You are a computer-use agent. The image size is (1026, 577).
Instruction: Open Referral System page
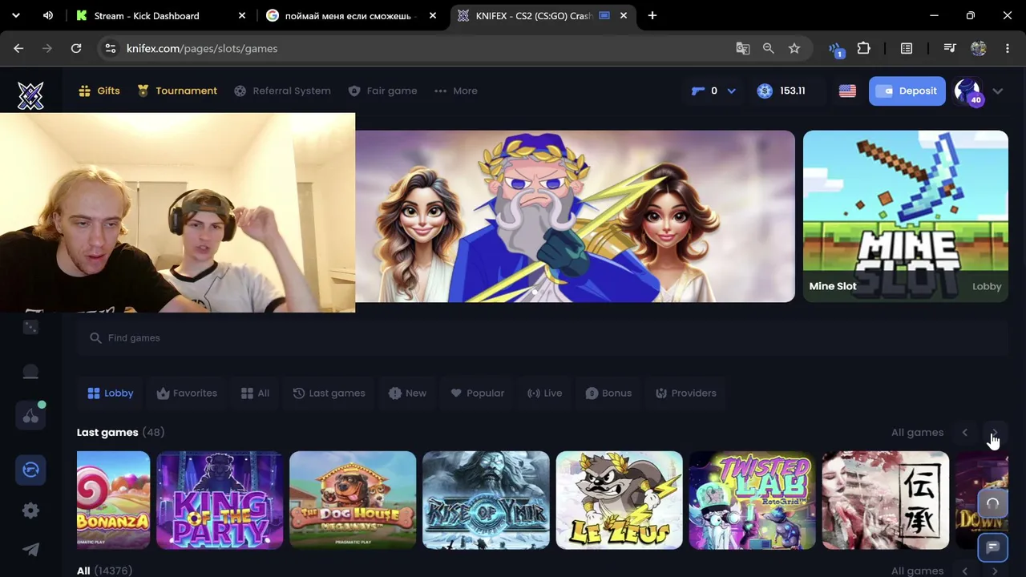click(x=282, y=91)
